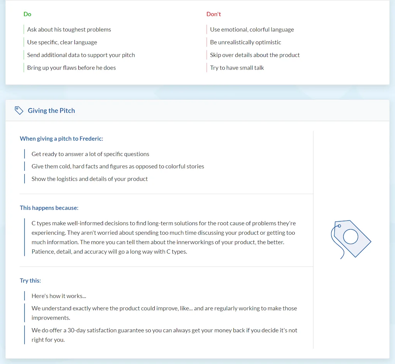
Task: Select the red Don't heading
Action: tap(213, 14)
